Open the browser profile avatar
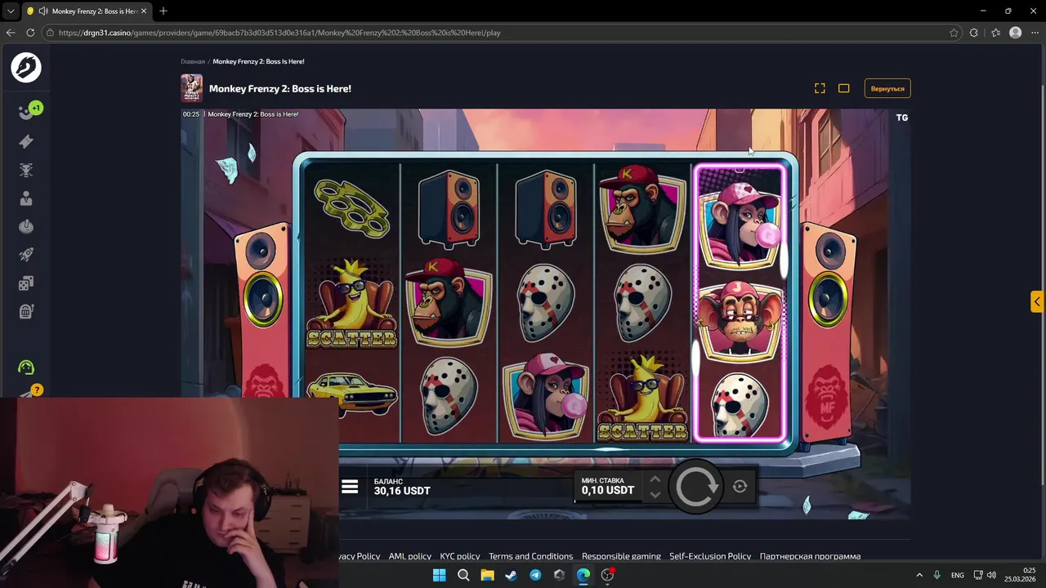Viewport: 1046px width, 588px height. click(1015, 33)
